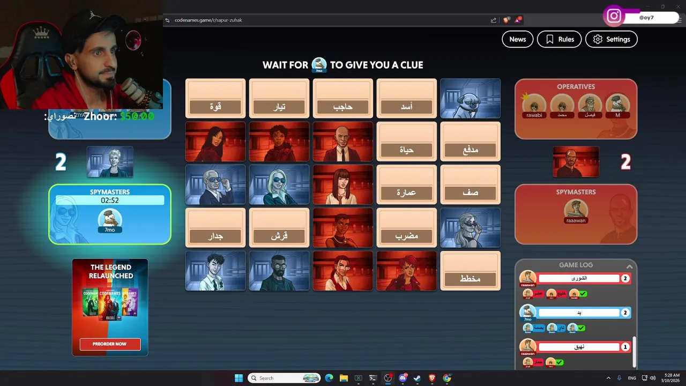This screenshot has height=386, width=686.
Task: Open the Rules page
Action: [x=559, y=39]
